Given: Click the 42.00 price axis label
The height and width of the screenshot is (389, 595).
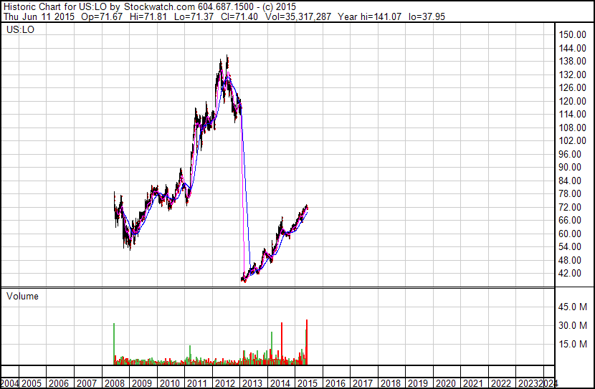Looking at the screenshot, I should click(x=570, y=273).
